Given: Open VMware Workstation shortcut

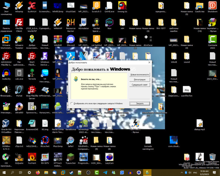Looking at the screenshot, I should point(6,42).
